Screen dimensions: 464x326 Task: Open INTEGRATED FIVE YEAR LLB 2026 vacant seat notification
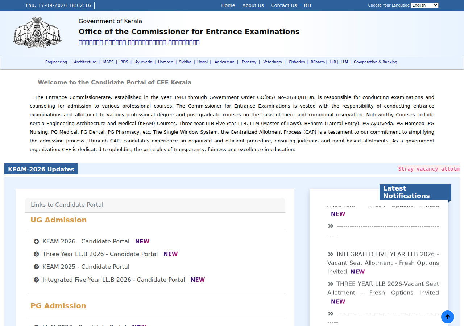383,263
